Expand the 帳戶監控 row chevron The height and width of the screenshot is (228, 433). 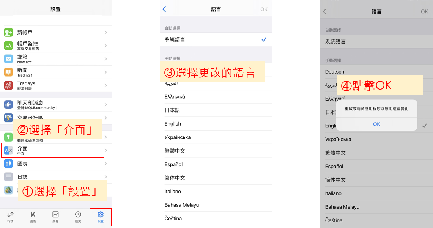[x=106, y=46]
